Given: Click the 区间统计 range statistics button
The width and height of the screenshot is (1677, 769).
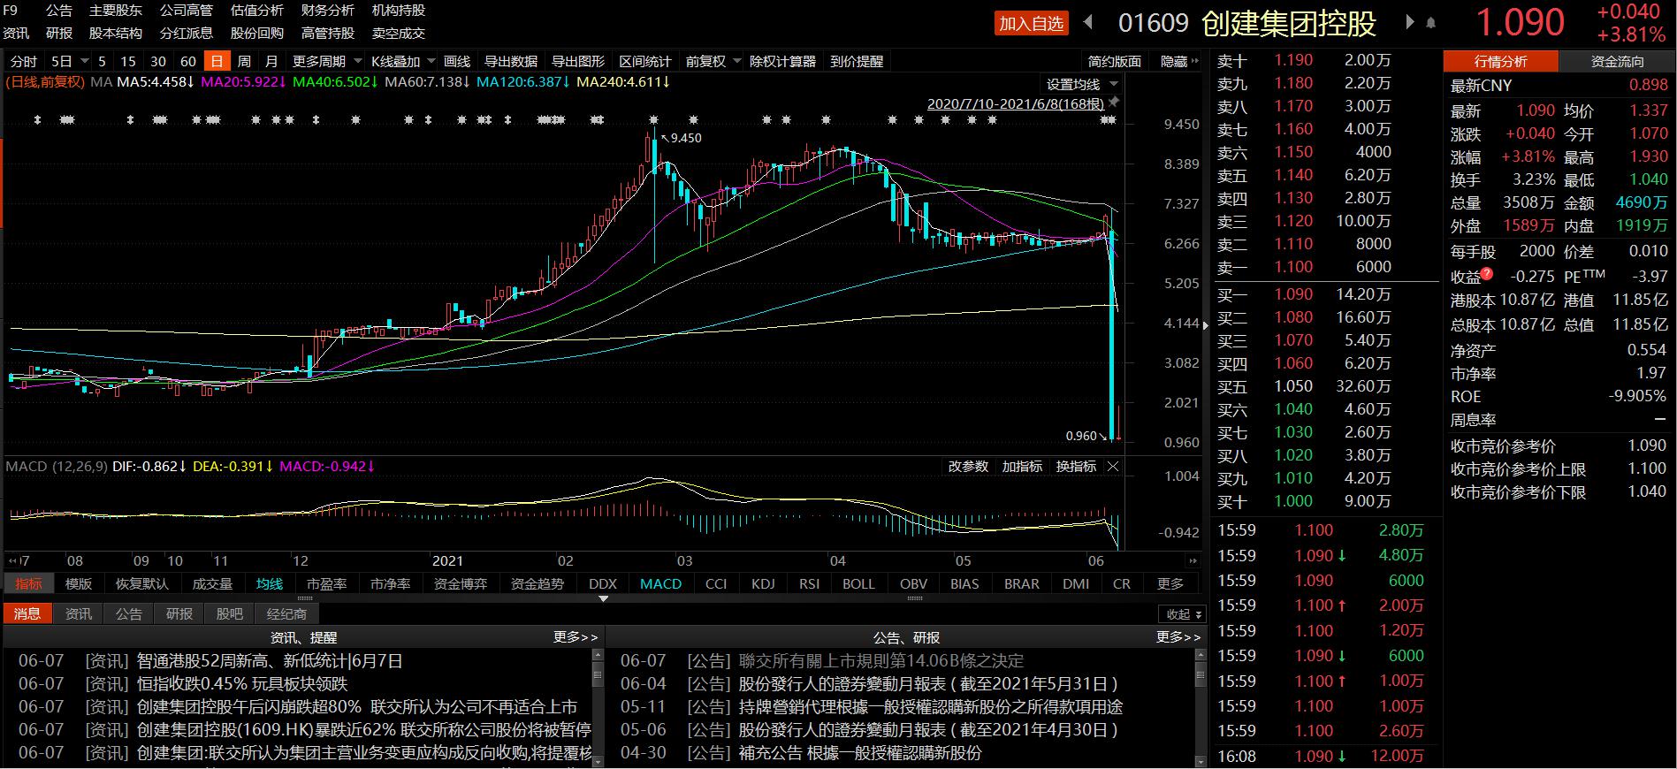Looking at the screenshot, I should 645,61.
